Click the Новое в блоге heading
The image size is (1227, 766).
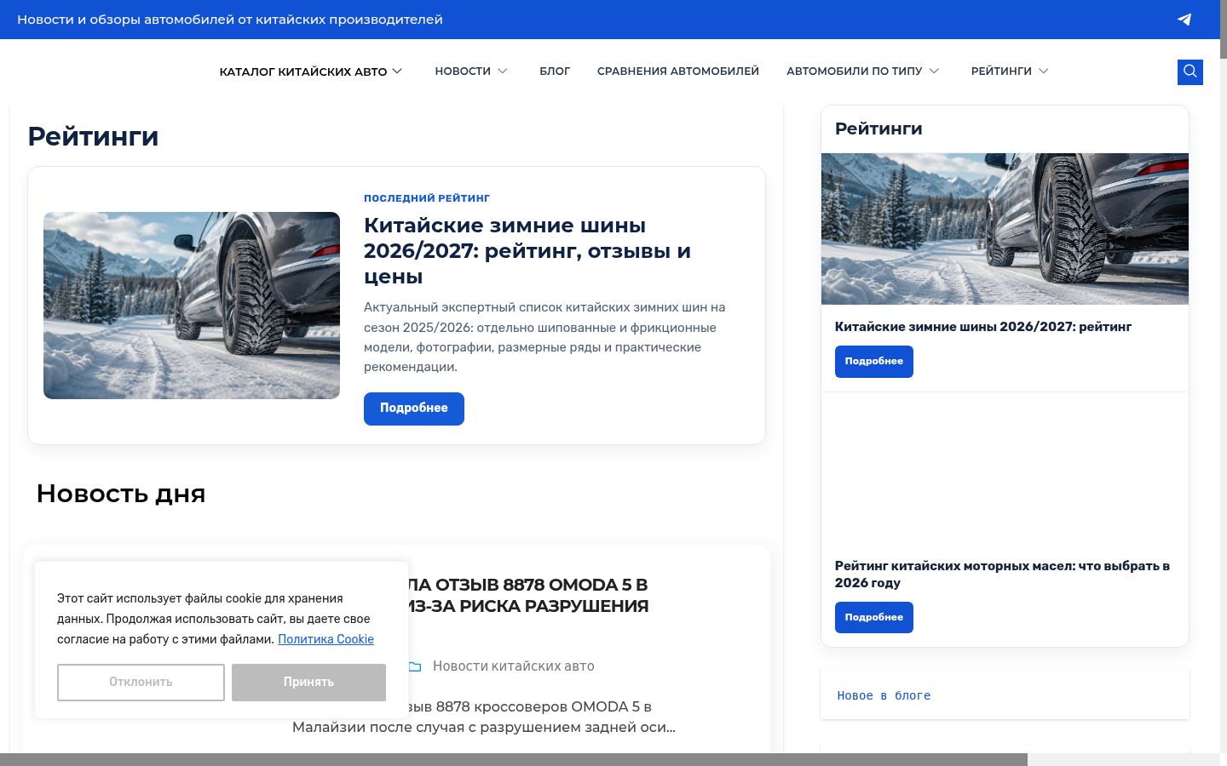click(884, 696)
